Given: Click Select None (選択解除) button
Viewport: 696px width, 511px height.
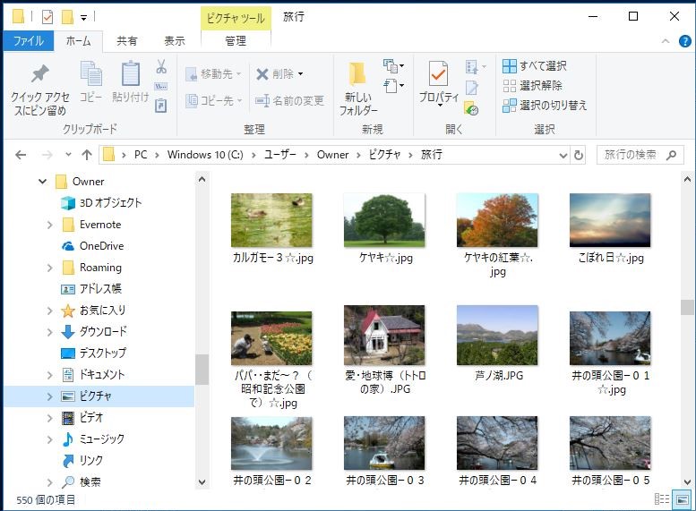Looking at the screenshot, I should [533, 86].
